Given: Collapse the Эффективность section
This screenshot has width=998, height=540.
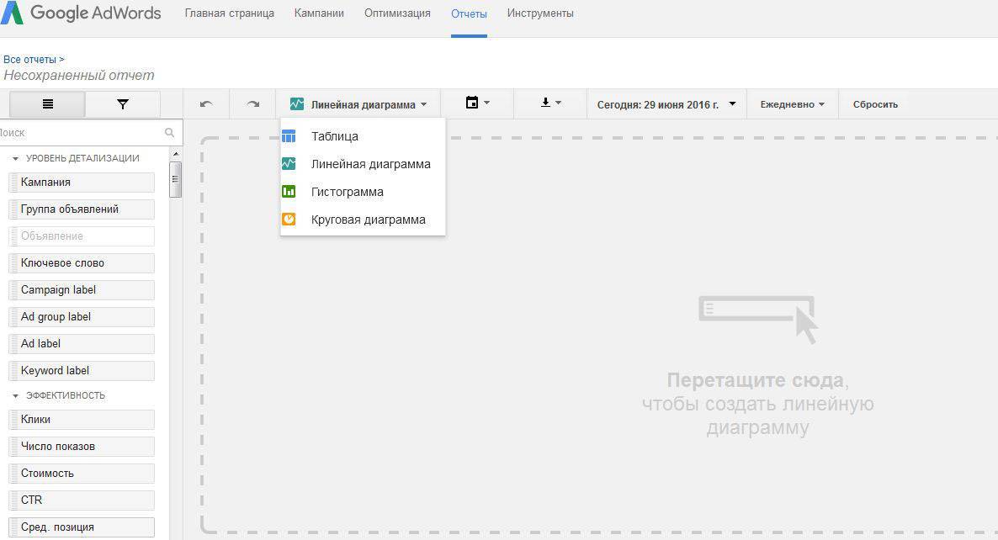Looking at the screenshot, I should pos(16,395).
